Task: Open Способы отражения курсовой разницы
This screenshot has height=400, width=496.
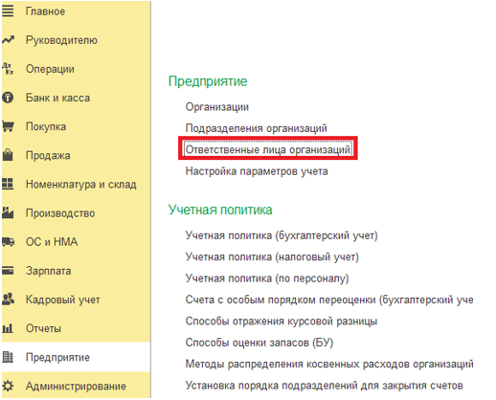Action: [282, 322]
